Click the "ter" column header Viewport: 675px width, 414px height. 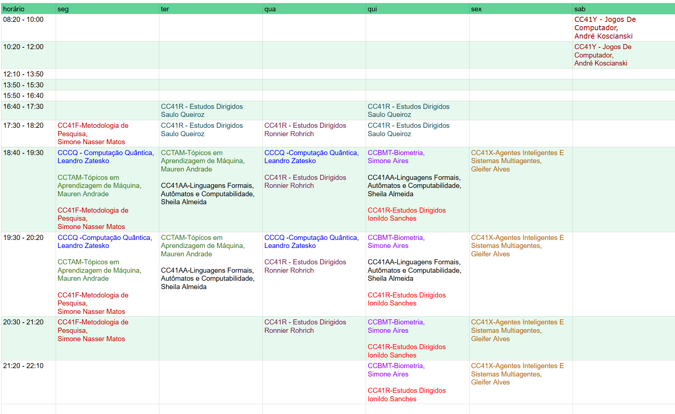tap(165, 9)
